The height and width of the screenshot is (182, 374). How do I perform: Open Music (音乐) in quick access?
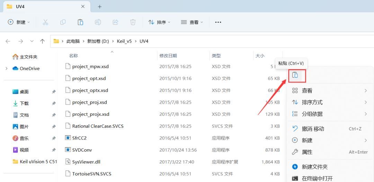pyautogui.click(x=20, y=138)
